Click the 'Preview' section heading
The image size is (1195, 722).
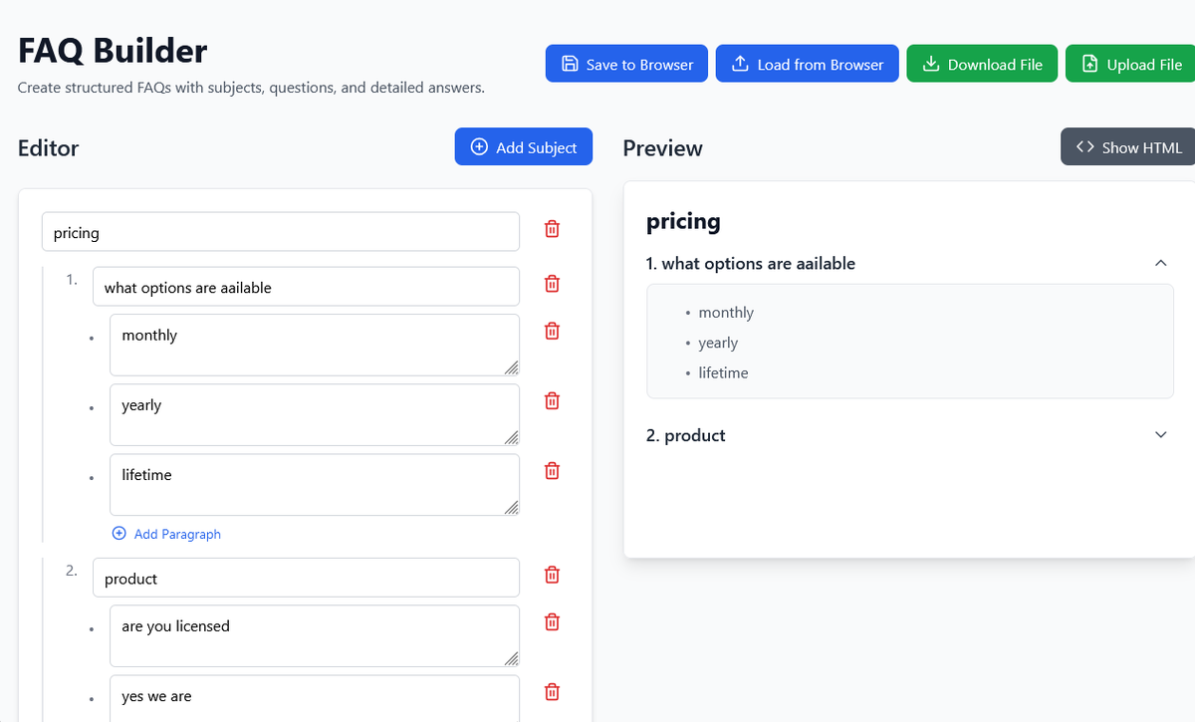point(662,148)
